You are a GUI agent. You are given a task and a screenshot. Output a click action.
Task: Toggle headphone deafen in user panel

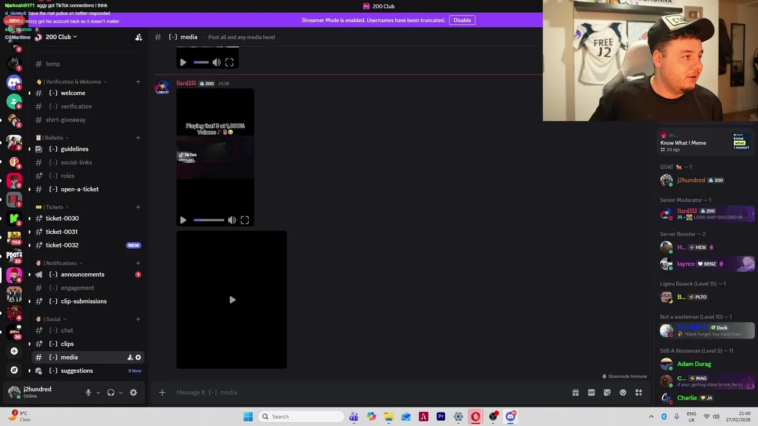(x=111, y=392)
